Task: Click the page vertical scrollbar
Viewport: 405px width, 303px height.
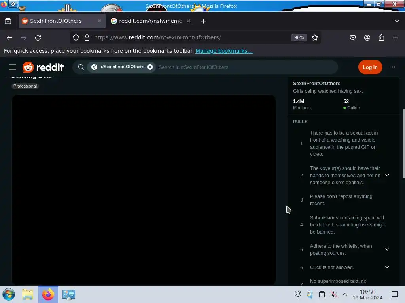Action: point(404,144)
